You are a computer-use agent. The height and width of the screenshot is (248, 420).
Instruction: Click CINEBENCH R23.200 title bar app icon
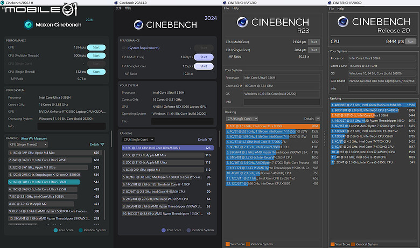click(224, 3)
